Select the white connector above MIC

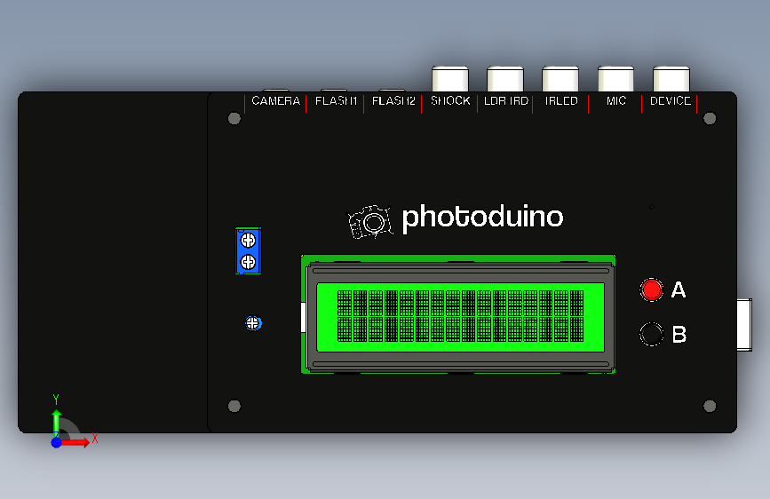click(x=615, y=79)
